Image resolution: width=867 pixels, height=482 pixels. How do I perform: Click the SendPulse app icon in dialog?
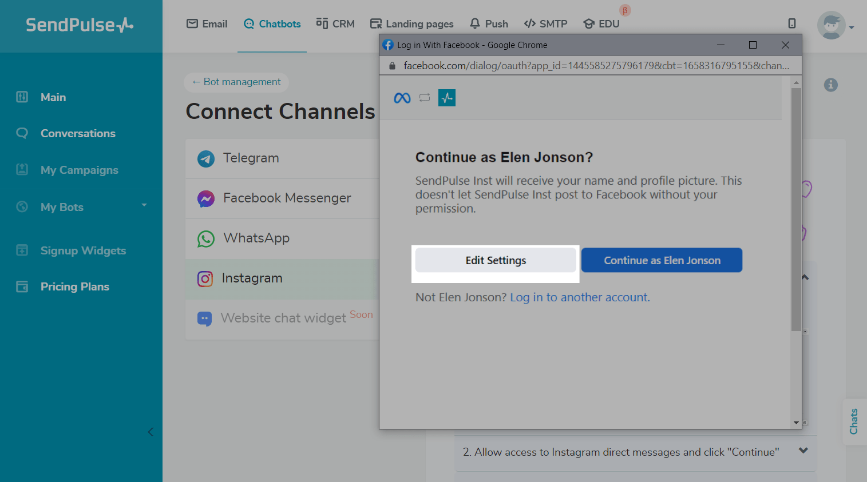click(447, 98)
